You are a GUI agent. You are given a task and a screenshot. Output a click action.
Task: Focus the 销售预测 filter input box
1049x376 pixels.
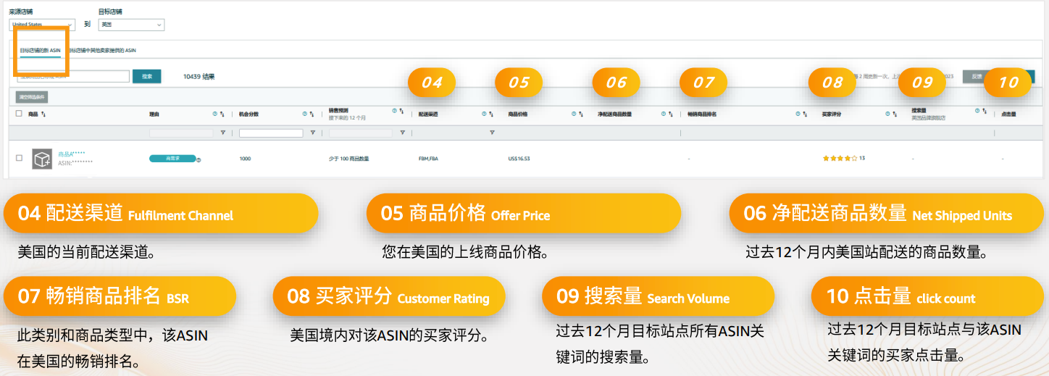361,133
